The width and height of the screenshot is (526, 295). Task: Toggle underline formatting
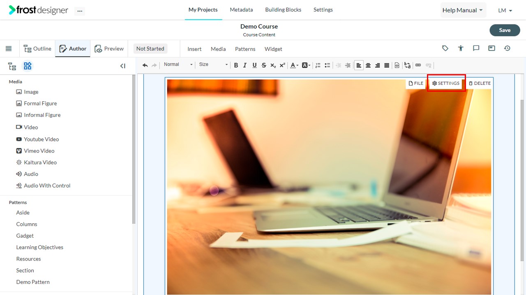[254, 65]
